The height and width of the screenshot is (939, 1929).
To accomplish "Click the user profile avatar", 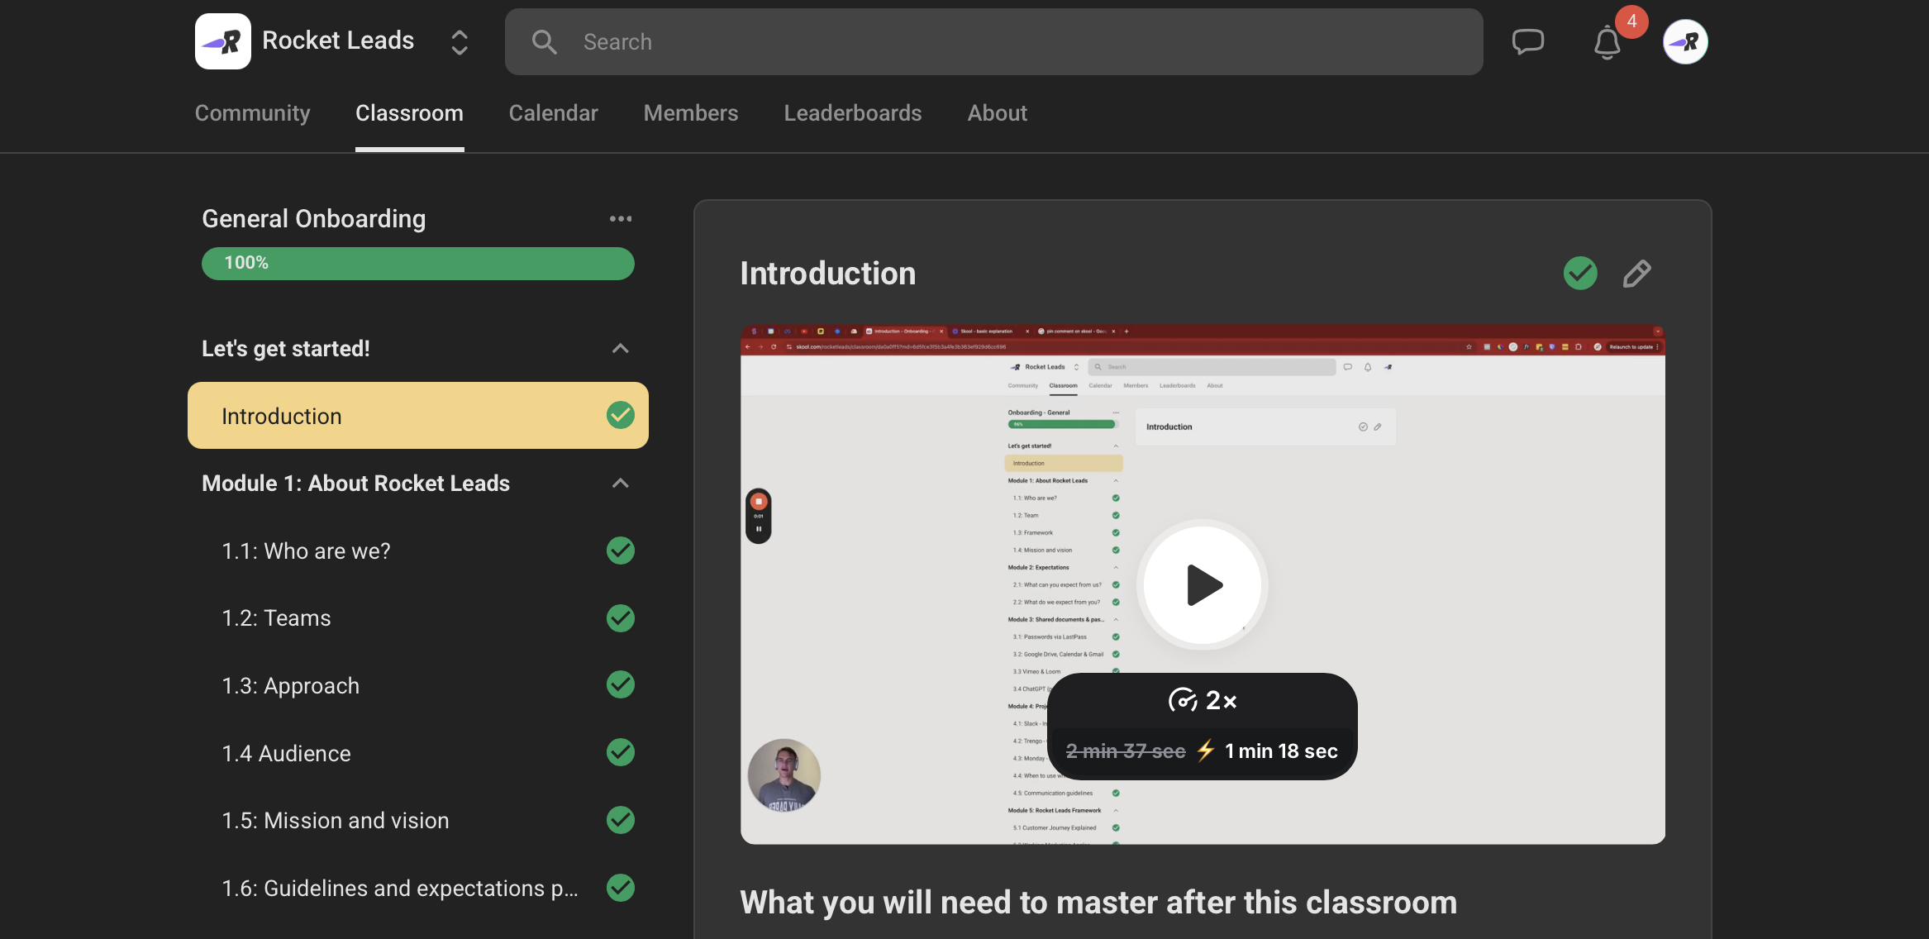I will (x=1685, y=41).
